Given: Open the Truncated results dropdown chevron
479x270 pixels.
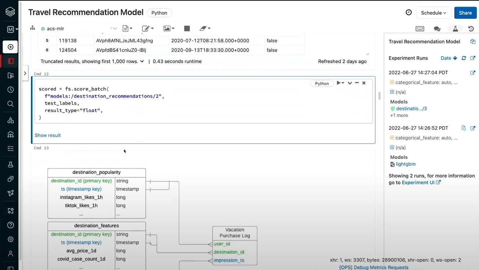Looking at the screenshot, I should [x=142, y=61].
